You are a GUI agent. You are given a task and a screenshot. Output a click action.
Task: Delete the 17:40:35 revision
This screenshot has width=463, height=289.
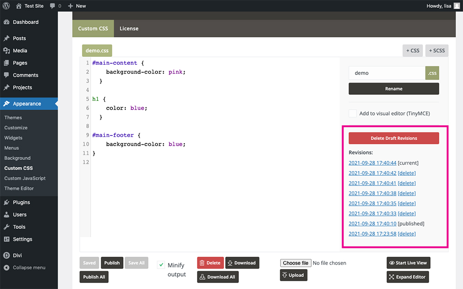(x=407, y=203)
